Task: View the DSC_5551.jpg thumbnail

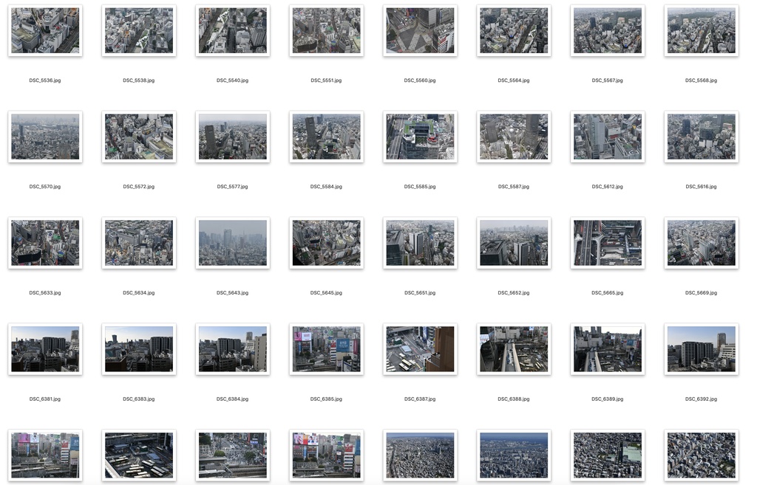Action: 326,30
